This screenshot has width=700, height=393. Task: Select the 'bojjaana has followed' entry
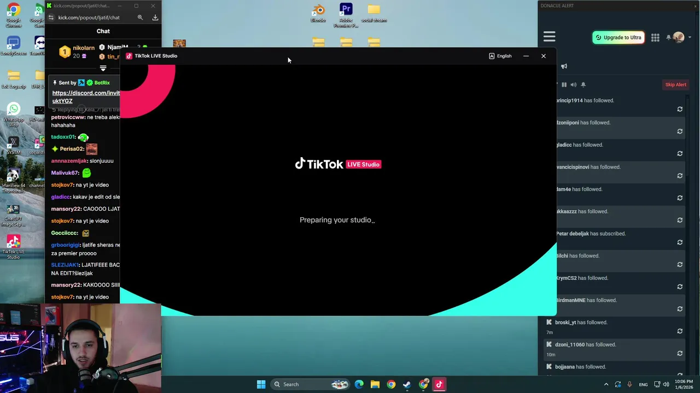(x=580, y=367)
